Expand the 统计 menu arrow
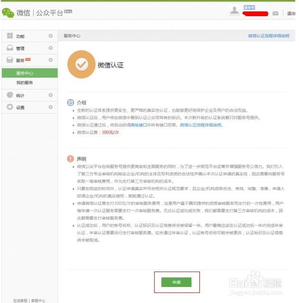This screenshot has height=303, width=299. [50, 95]
